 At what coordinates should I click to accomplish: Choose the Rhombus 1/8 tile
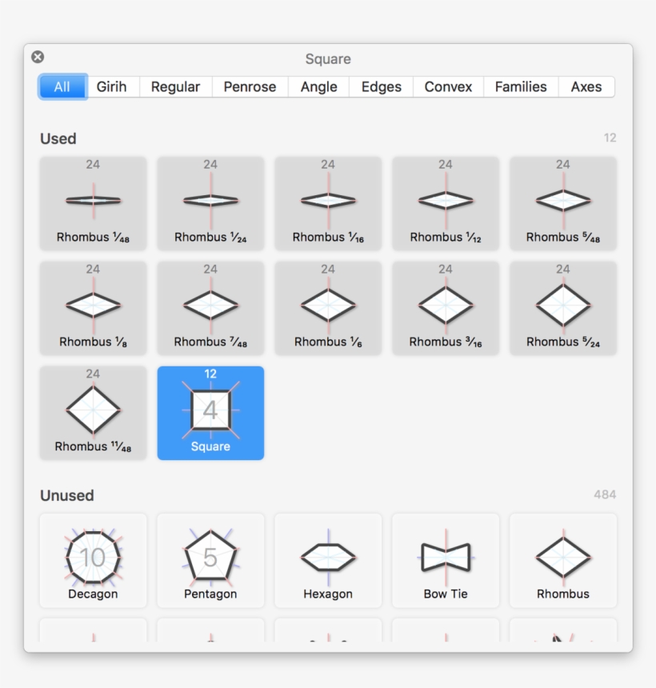tap(93, 308)
